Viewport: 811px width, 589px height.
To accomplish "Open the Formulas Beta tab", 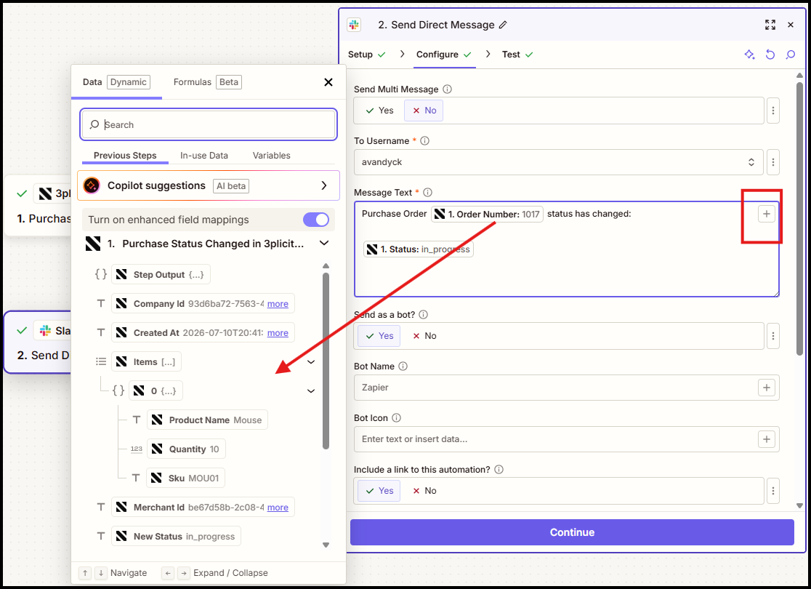I will tap(207, 81).
